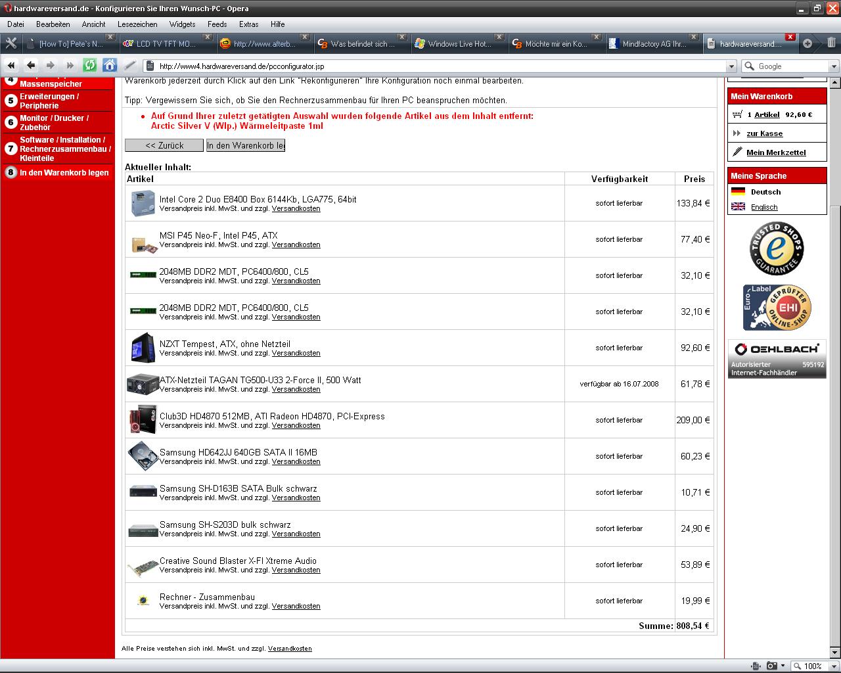Open the Feeds menu
Screen dimensions: 841x673
tap(217, 24)
